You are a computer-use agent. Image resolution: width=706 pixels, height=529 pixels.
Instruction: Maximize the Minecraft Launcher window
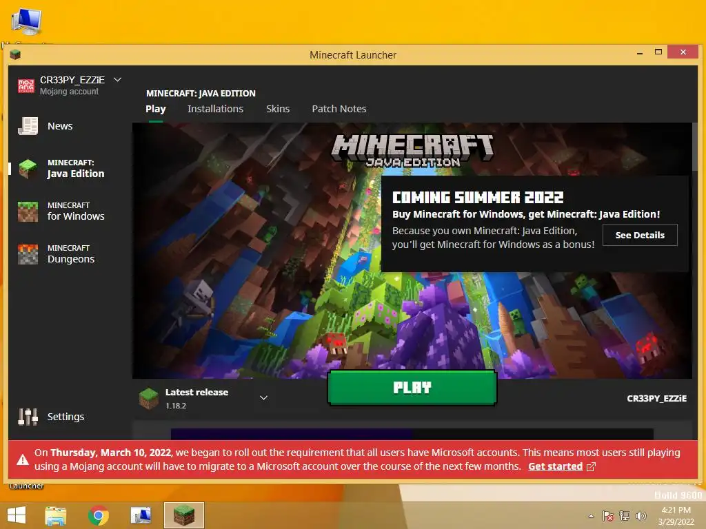tap(658, 52)
